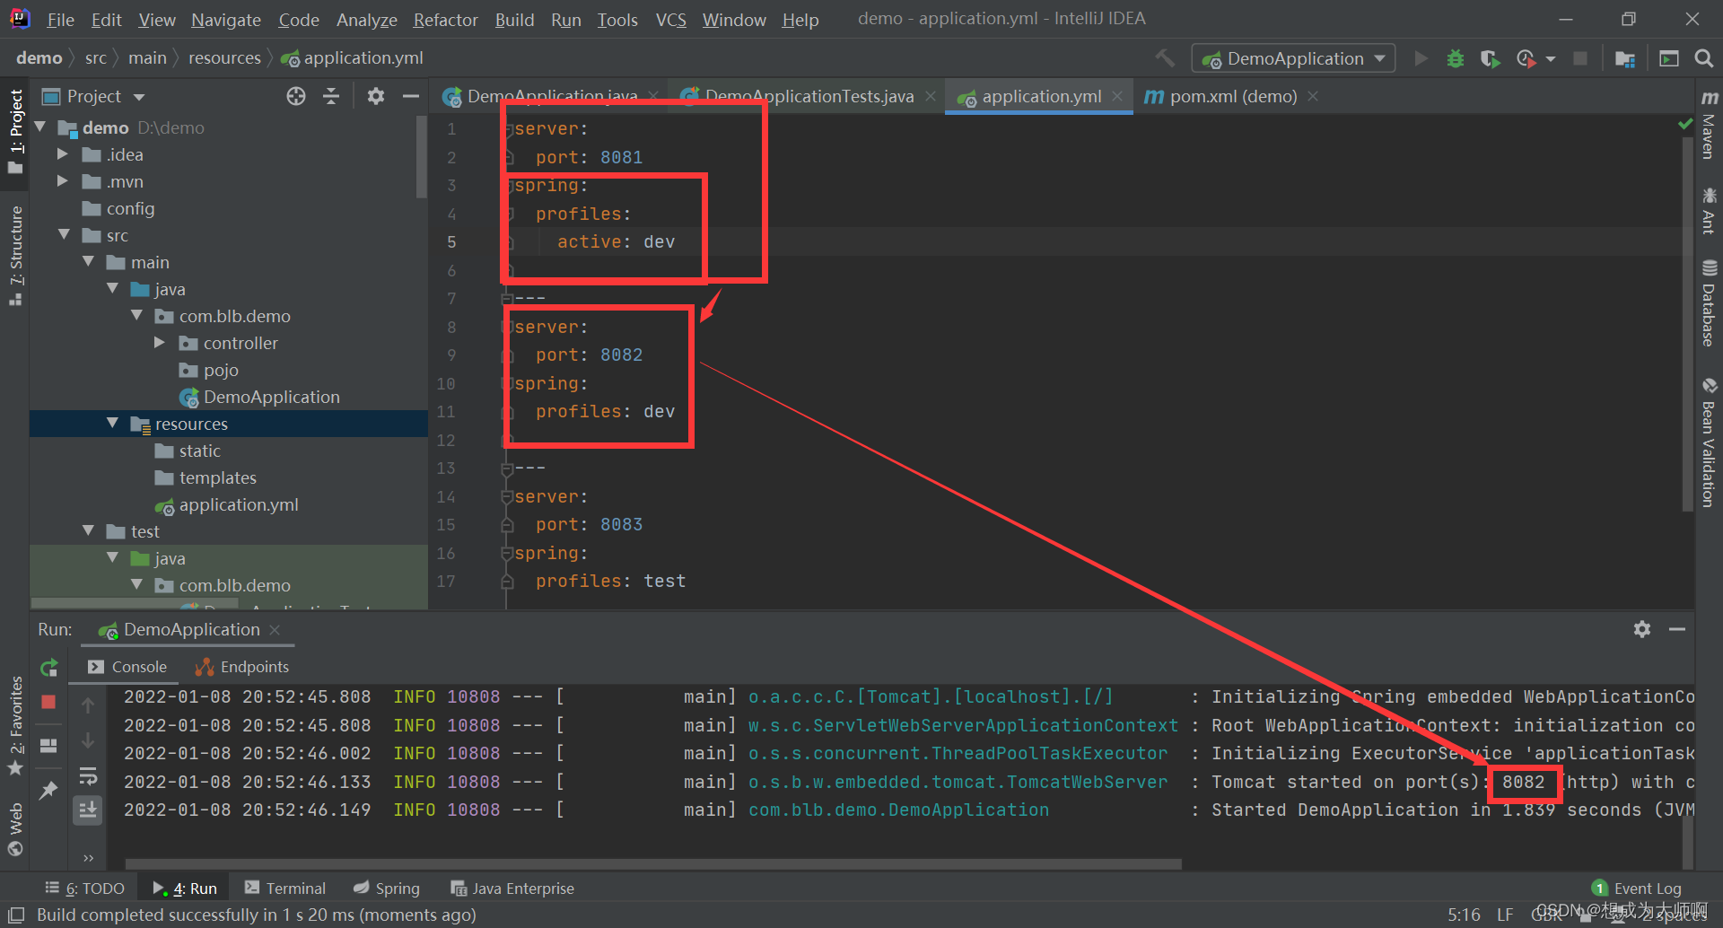This screenshot has width=1723, height=928.
Task: Click the 5:16 caret position indicator
Action: (1464, 915)
